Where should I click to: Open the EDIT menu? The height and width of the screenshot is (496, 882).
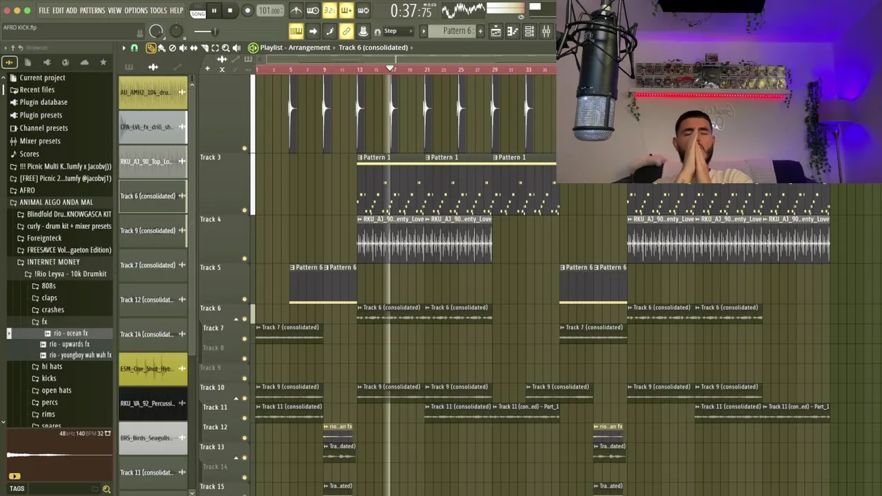[x=58, y=11]
